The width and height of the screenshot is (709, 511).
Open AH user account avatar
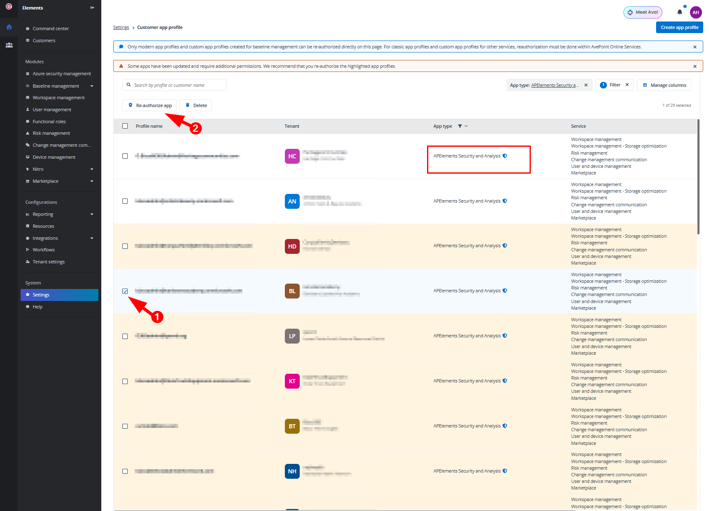pos(696,12)
